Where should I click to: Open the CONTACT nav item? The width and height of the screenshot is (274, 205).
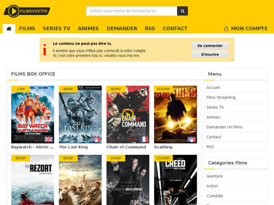pos(175,28)
